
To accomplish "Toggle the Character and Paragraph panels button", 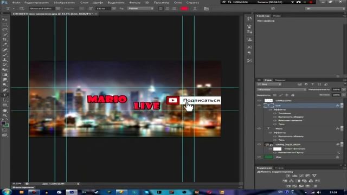I will tap(206, 9).
